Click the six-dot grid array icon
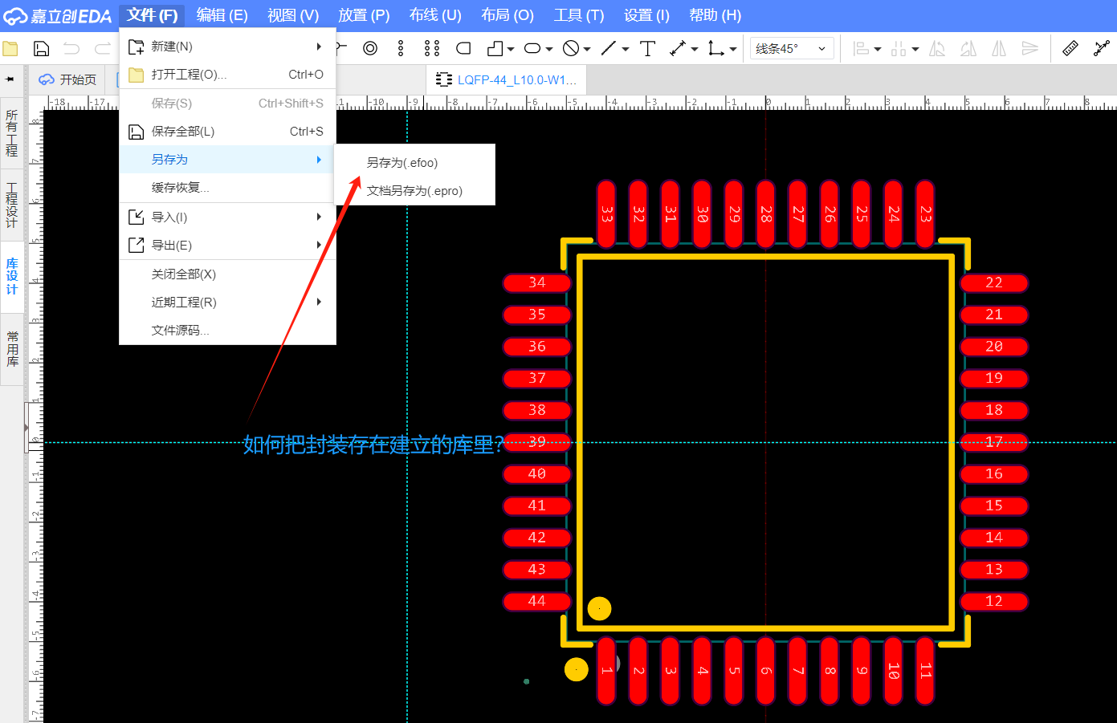 [432, 49]
